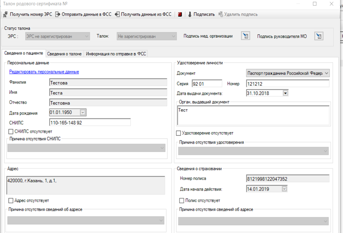343x233 pixels.
Task: Click the Дата рождения value 01.01.1950
Action: click(x=61, y=112)
